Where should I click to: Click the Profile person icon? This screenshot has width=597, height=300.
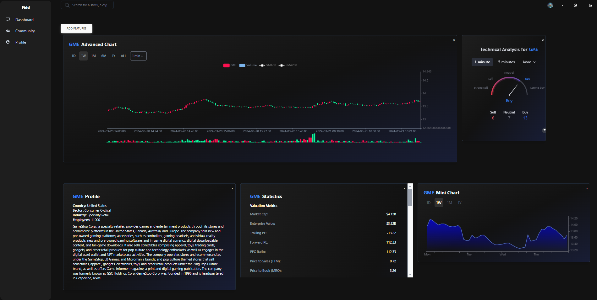pos(8,42)
